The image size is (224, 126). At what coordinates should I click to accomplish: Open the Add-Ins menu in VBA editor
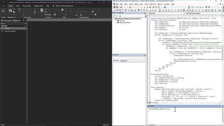[160, 4]
